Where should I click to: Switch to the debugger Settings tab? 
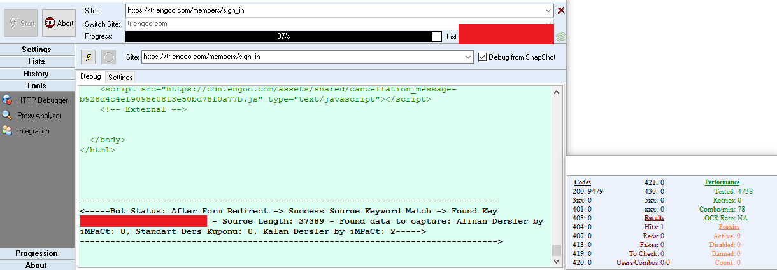tap(120, 77)
